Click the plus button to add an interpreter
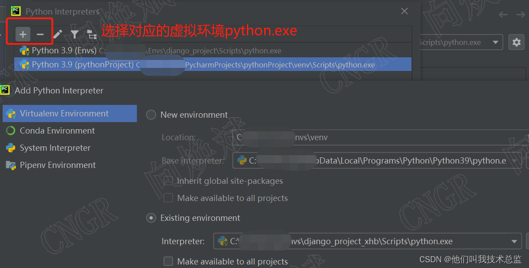 23,34
